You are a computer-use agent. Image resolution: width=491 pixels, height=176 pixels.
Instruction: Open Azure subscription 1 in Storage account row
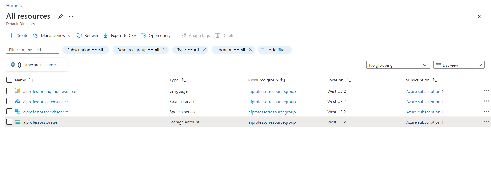(425, 122)
